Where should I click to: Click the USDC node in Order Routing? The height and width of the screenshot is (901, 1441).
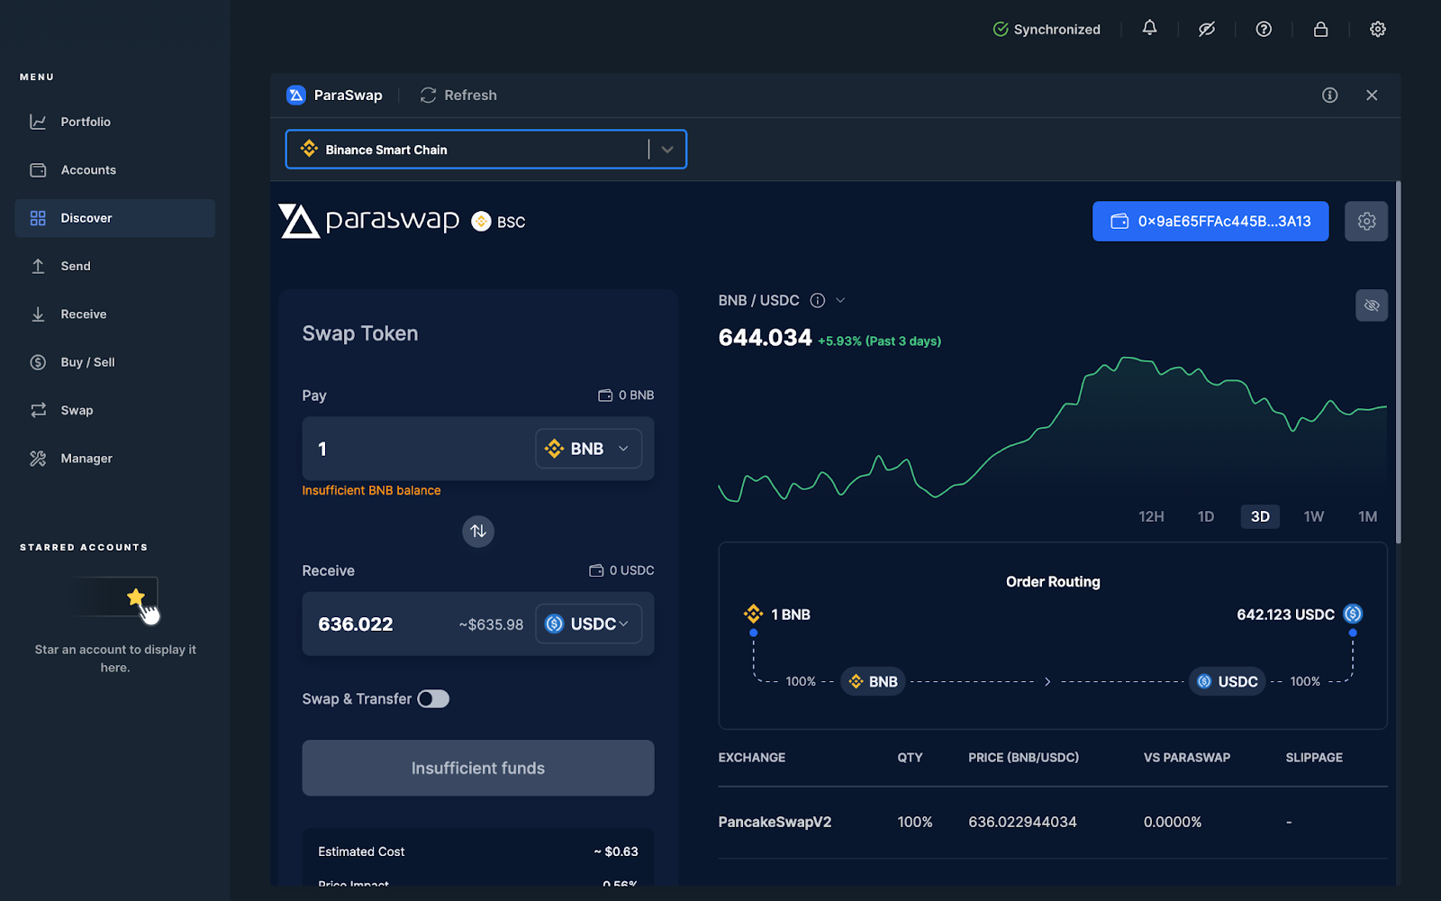[1228, 681]
